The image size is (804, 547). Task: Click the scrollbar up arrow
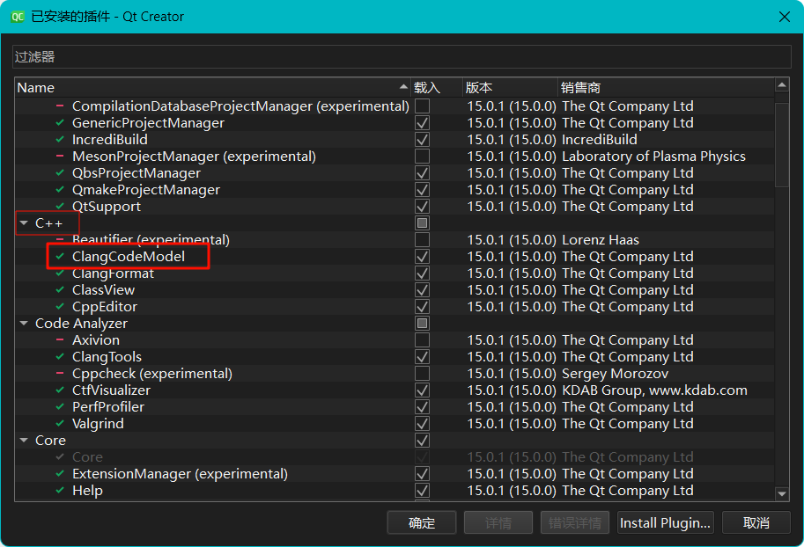782,84
